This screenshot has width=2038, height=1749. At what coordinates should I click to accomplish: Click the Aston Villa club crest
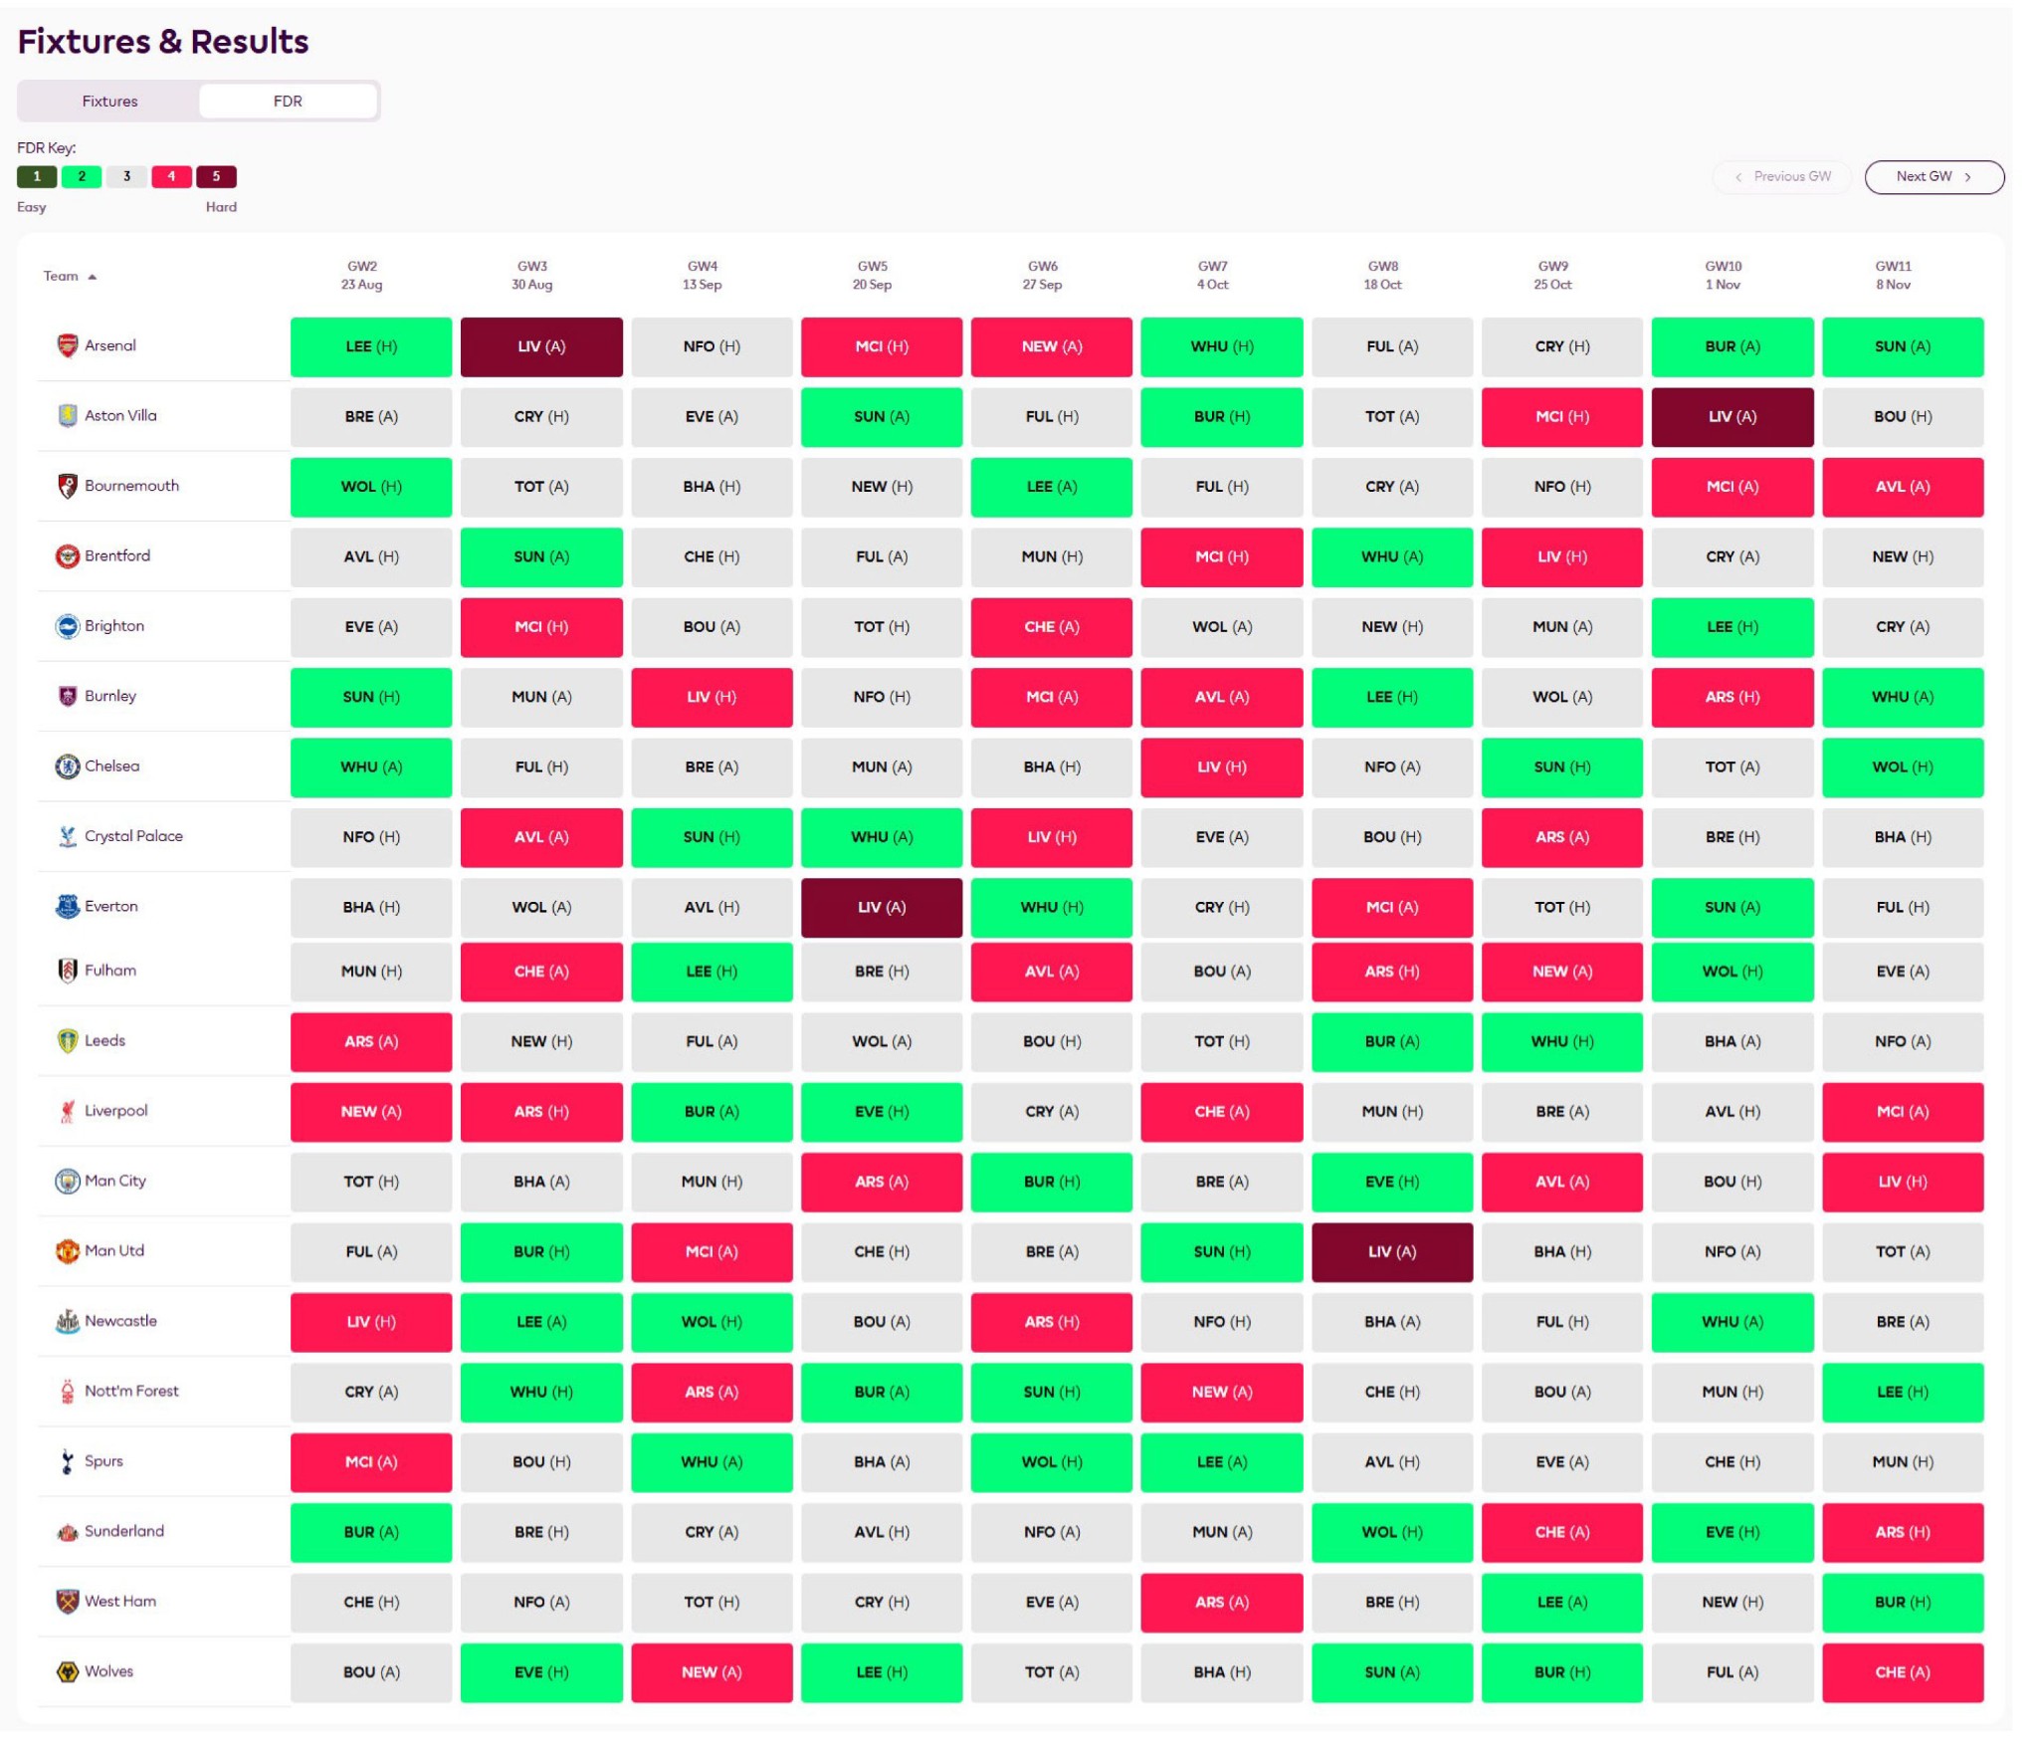(x=67, y=415)
